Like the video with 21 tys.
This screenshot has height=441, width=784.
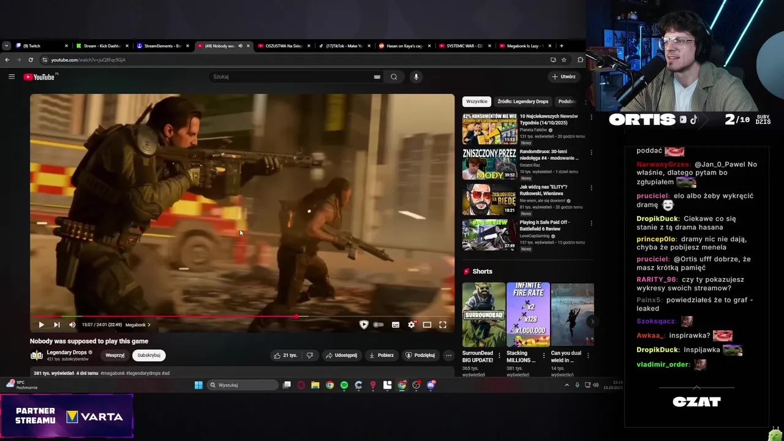(285, 355)
